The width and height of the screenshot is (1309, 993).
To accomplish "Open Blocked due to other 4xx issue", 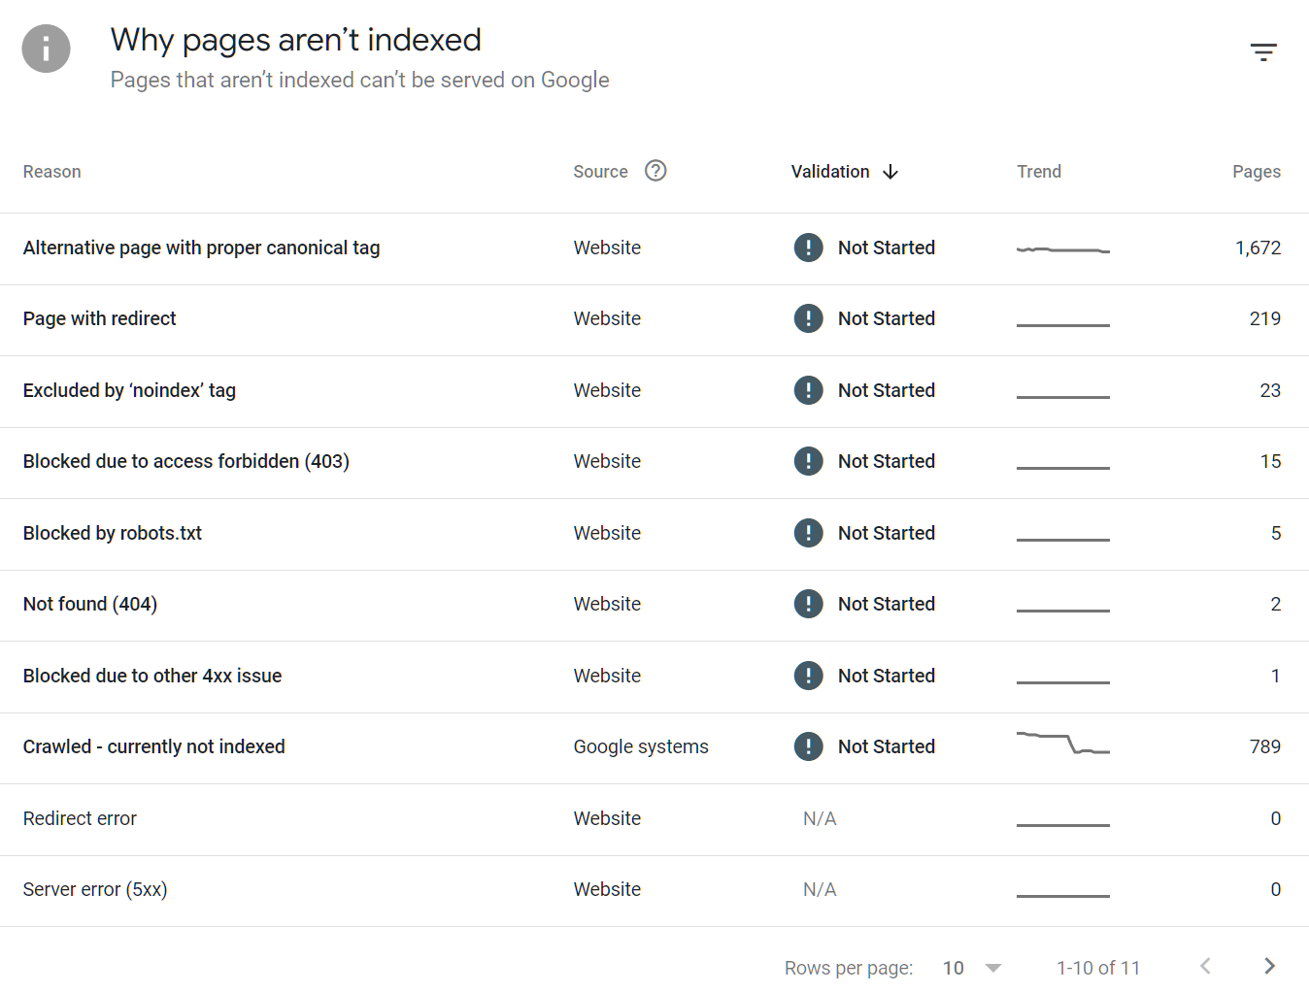I will [152, 676].
